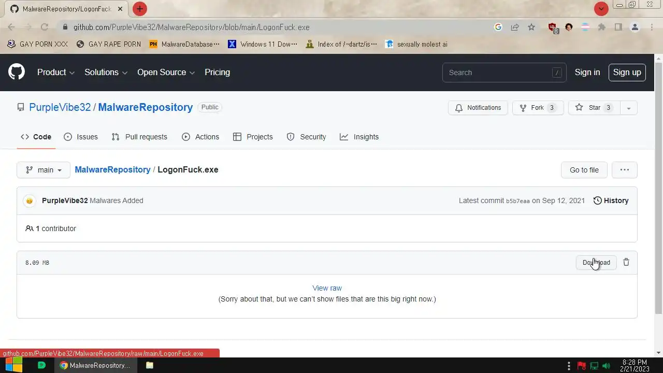Open the network tray icon
663x373 pixels.
tap(594, 366)
